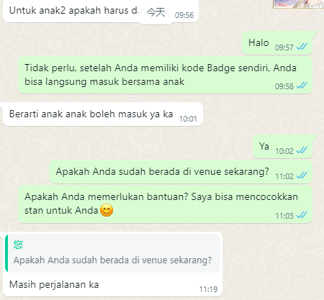324x300 pixels.
Task: Click the 今天 date label chip
Action: click(x=156, y=12)
